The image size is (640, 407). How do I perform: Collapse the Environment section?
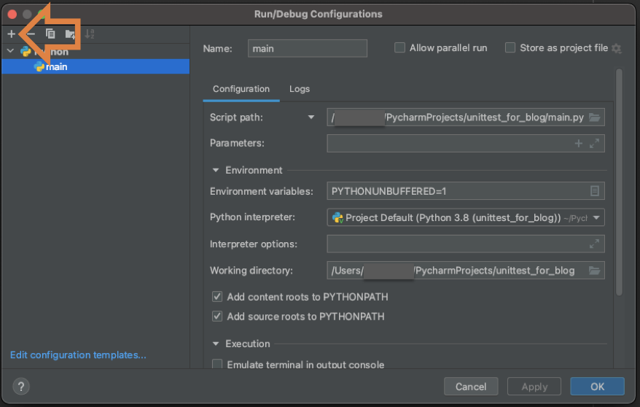(216, 170)
